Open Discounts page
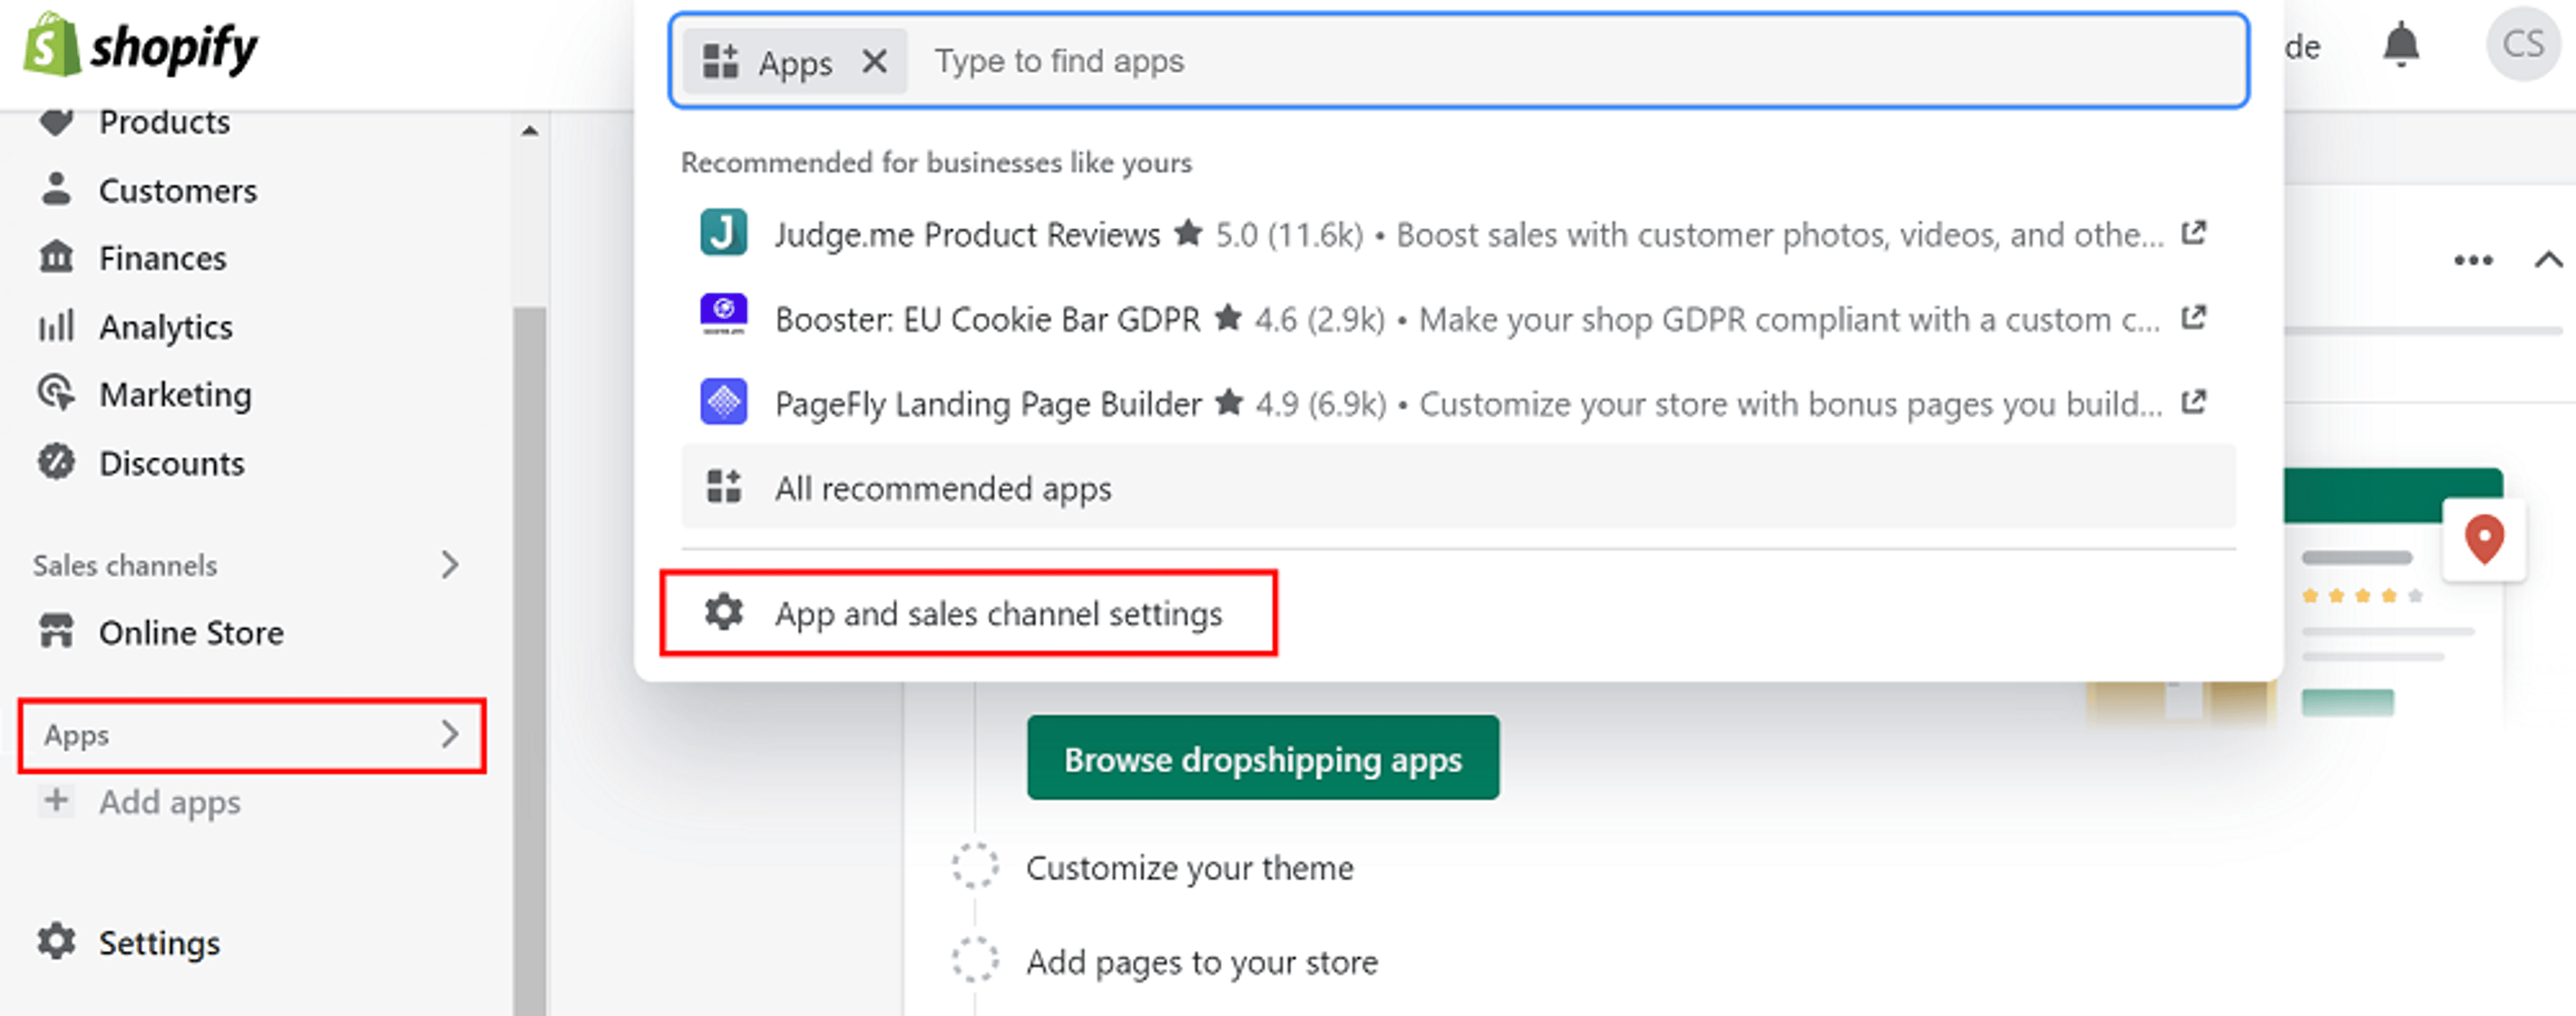Viewport: 2576px width, 1016px height. point(172,464)
